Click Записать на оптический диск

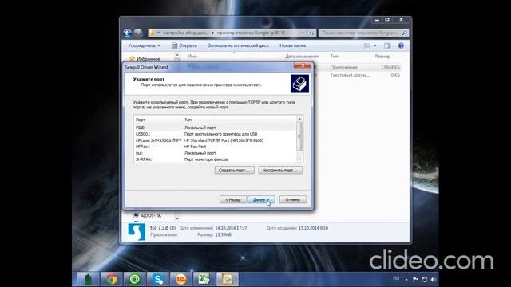point(238,45)
